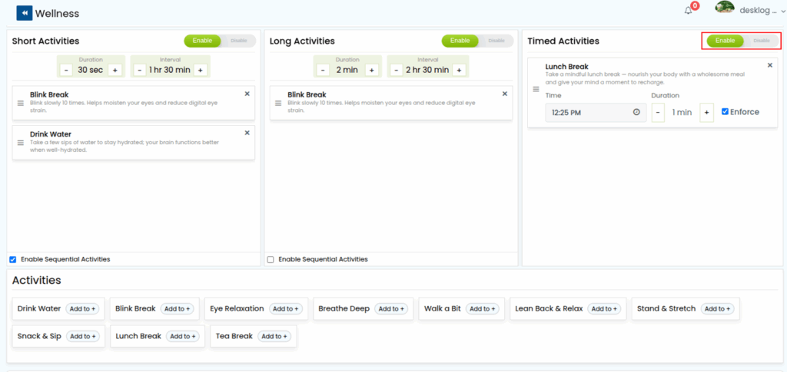Screen dimensions: 787x372
Task: Click drag handle icon of Drink Water card
Action: [21, 143]
